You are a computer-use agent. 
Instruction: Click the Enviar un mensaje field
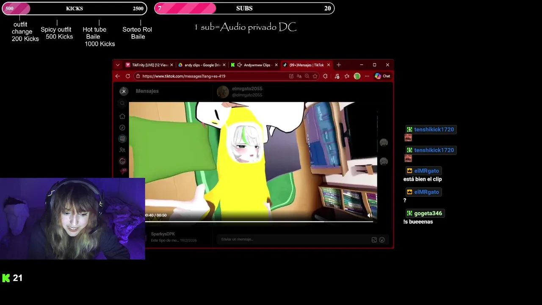[294, 239]
